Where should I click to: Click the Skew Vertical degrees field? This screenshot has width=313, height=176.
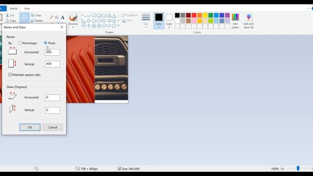point(52,110)
